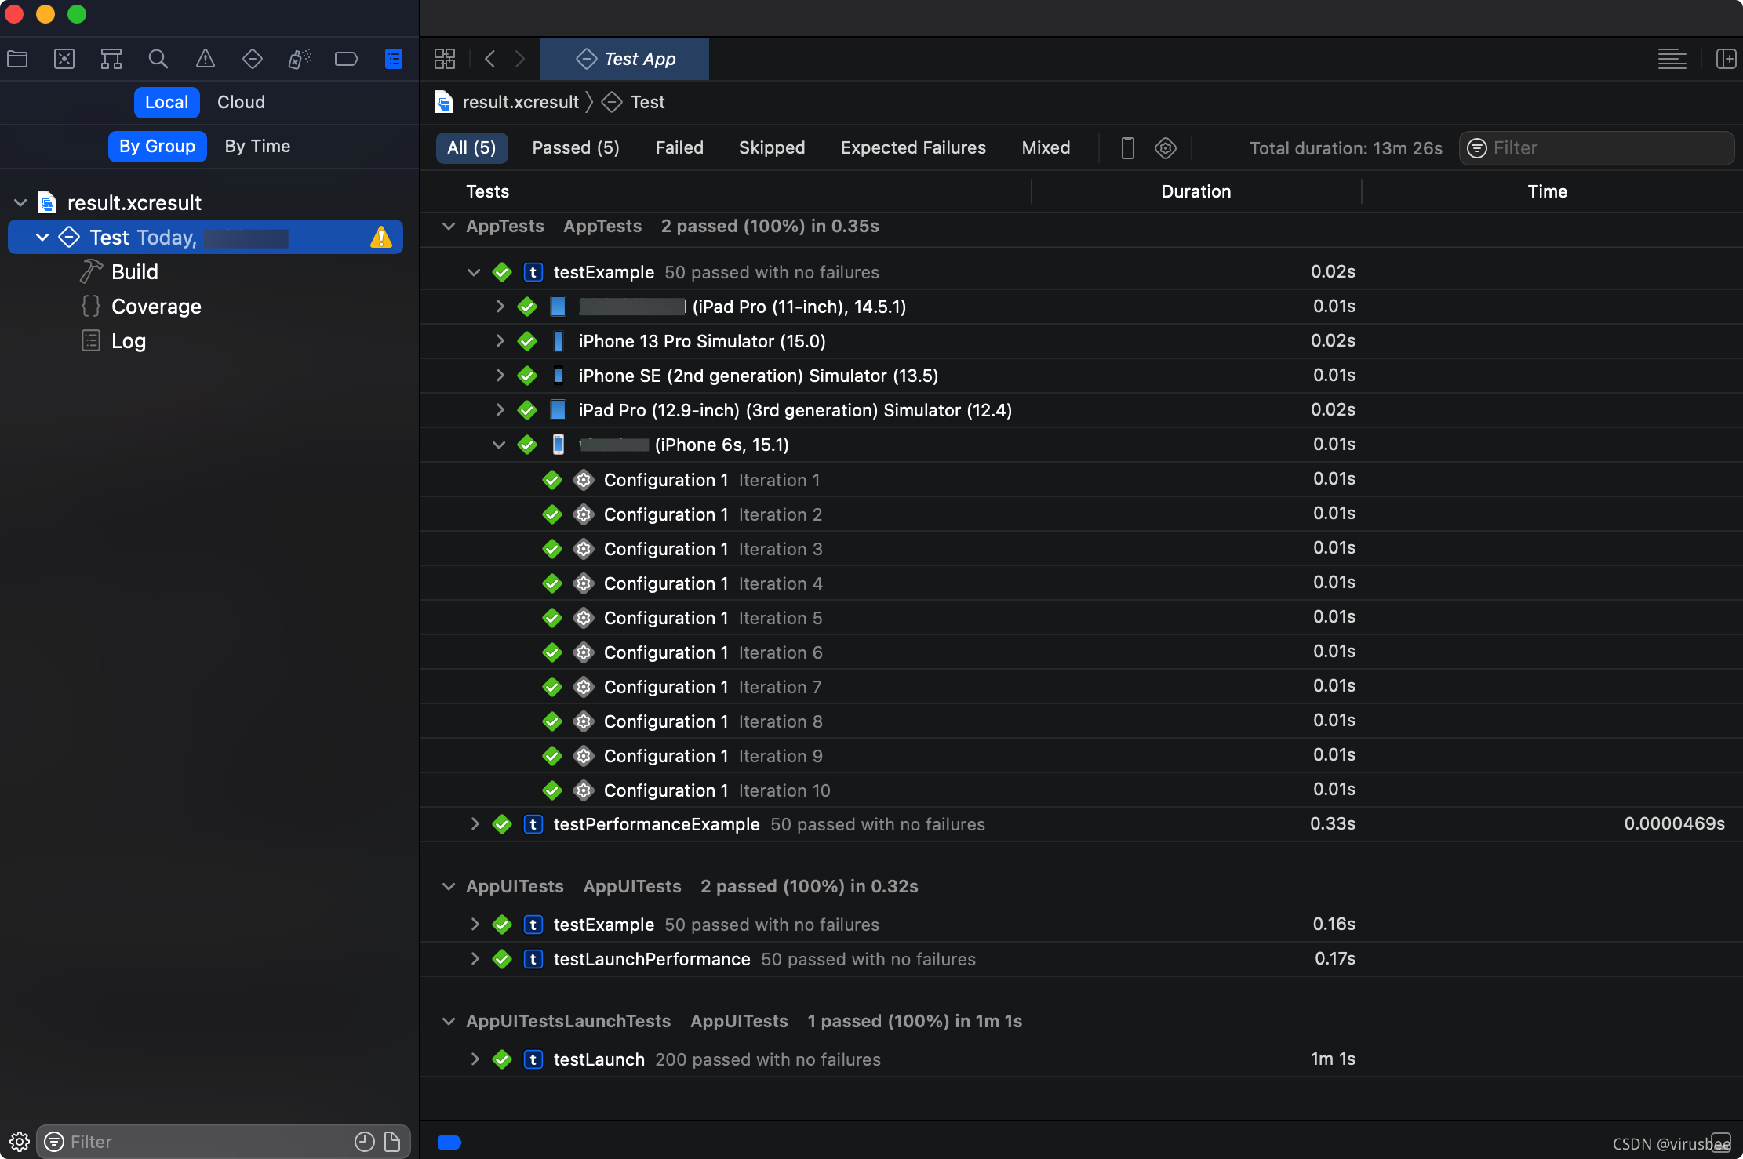Screen dimensions: 1743x1159
Task: Collapse AppUITests test group
Action: click(x=448, y=886)
